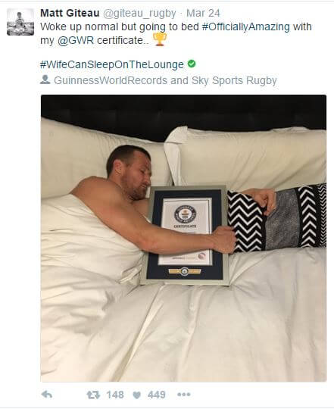The width and height of the screenshot is (334, 409).
Task: Click the tweet text body to expand
Action: tap(176, 33)
